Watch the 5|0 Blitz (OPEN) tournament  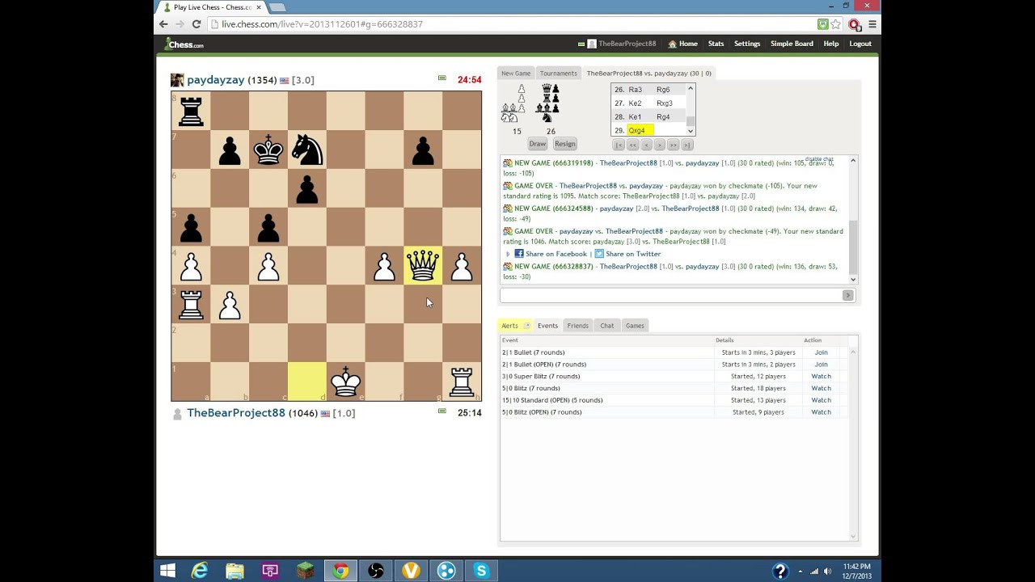(x=821, y=412)
